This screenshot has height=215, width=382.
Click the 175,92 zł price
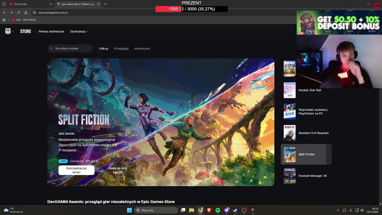[92, 161]
